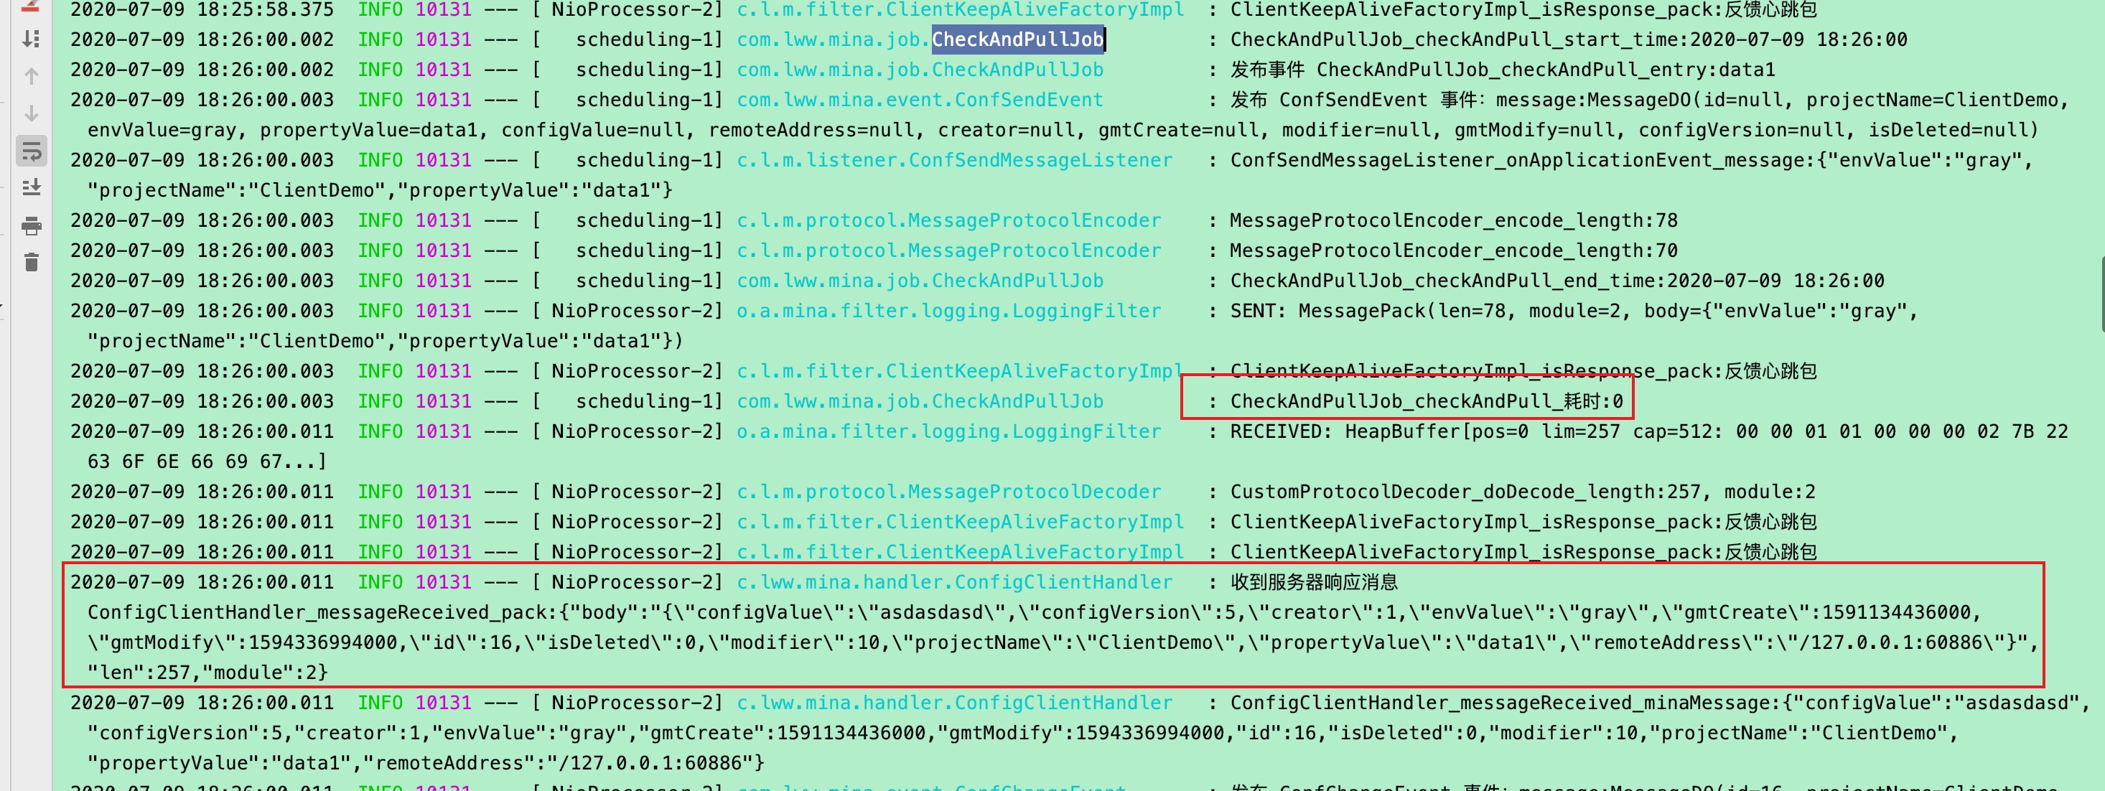Screen dimensions: 2105x791
Task: Click the red edit icon at toolbar top
Action: click(x=30, y=6)
